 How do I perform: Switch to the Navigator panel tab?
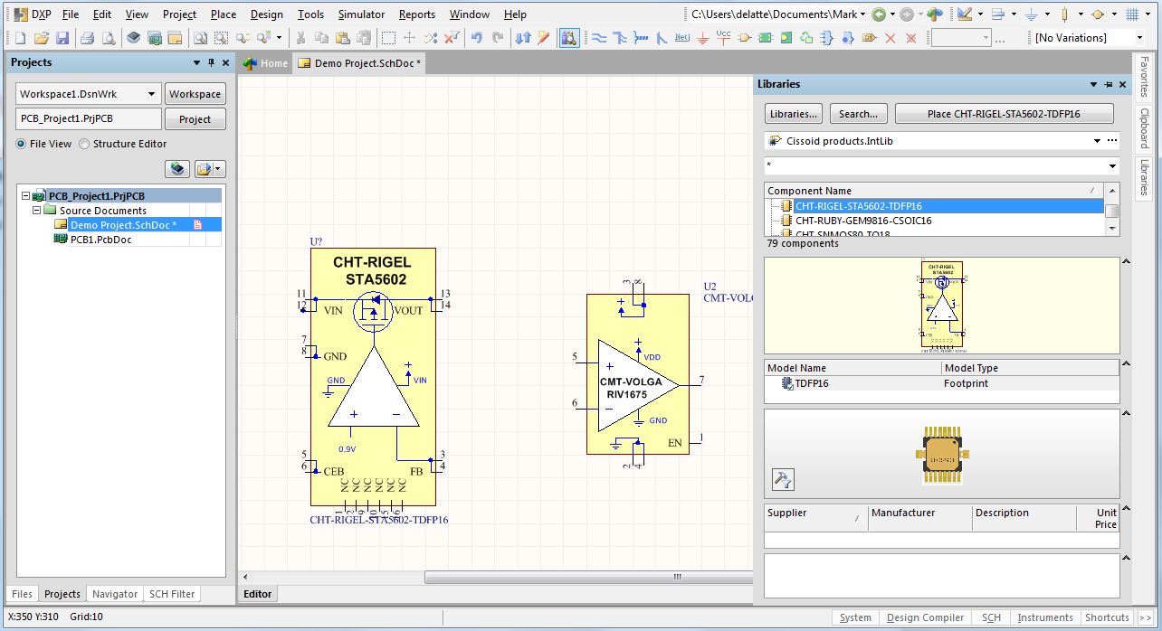115,594
